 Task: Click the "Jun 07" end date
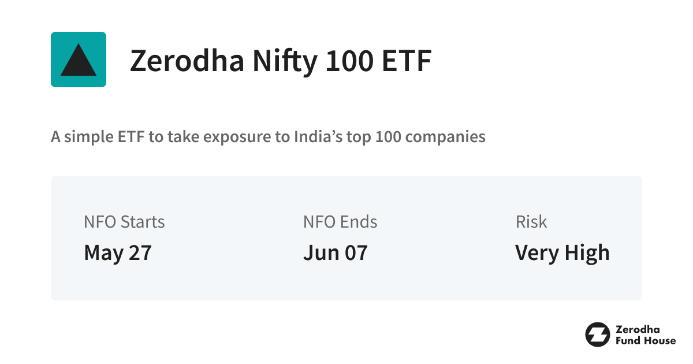pyautogui.click(x=336, y=253)
